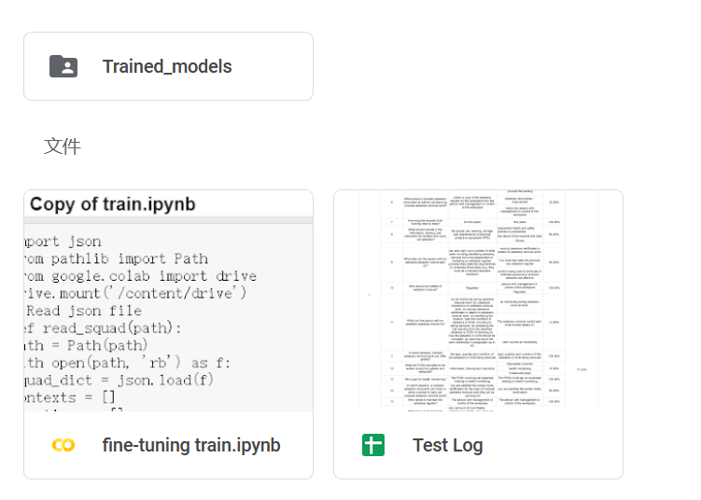The height and width of the screenshot is (500, 701).
Task: Click the notebook code preview thumbnail
Action: click(x=169, y=300)
